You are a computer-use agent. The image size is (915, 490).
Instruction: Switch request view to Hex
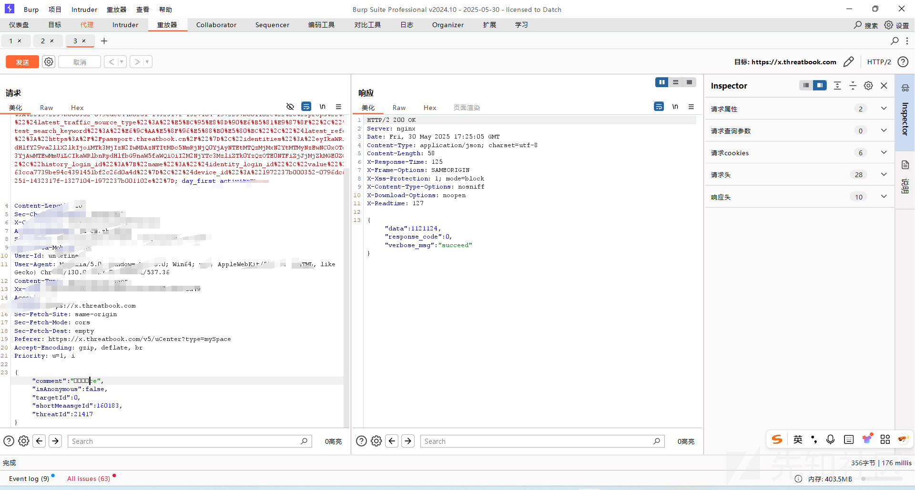coord(77,108)
